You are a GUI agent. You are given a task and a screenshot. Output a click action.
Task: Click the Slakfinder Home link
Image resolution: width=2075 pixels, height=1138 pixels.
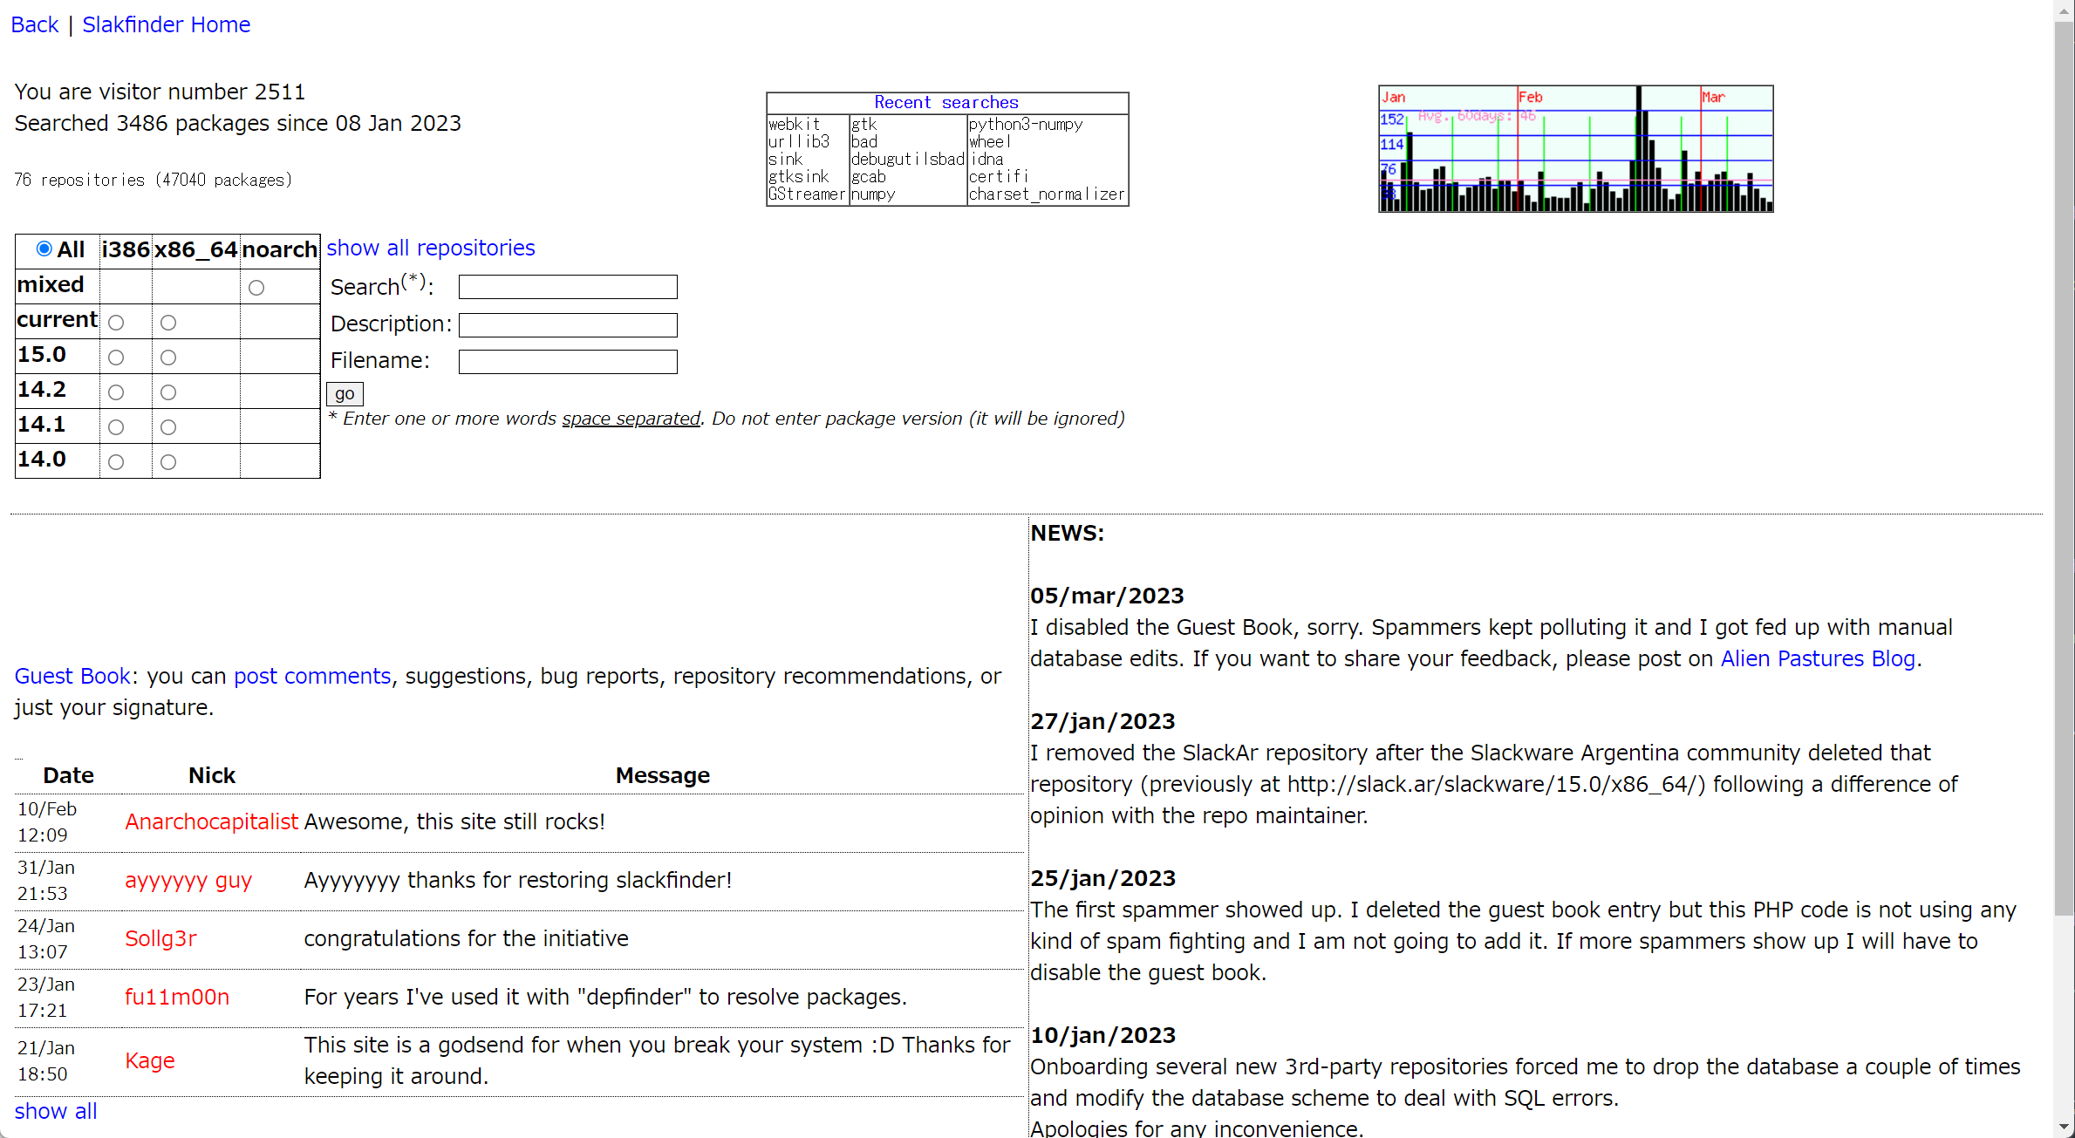pos(164,24)
